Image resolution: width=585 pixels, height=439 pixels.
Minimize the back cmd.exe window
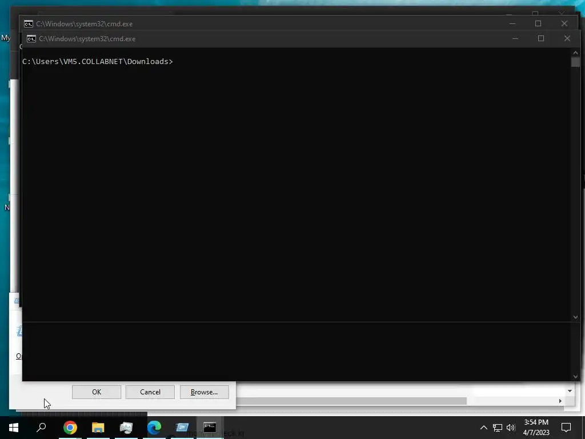point(512,23)
